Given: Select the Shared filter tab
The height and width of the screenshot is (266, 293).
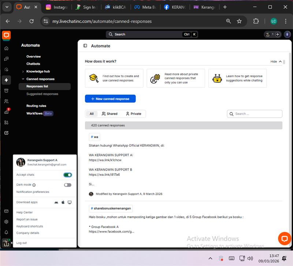Looking at the screenshot, I should (x=110, y=114).
